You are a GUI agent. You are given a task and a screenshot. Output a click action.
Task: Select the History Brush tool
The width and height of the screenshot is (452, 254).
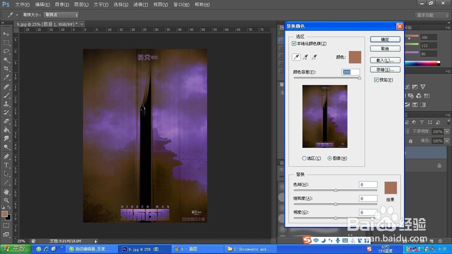click(6, 113)
